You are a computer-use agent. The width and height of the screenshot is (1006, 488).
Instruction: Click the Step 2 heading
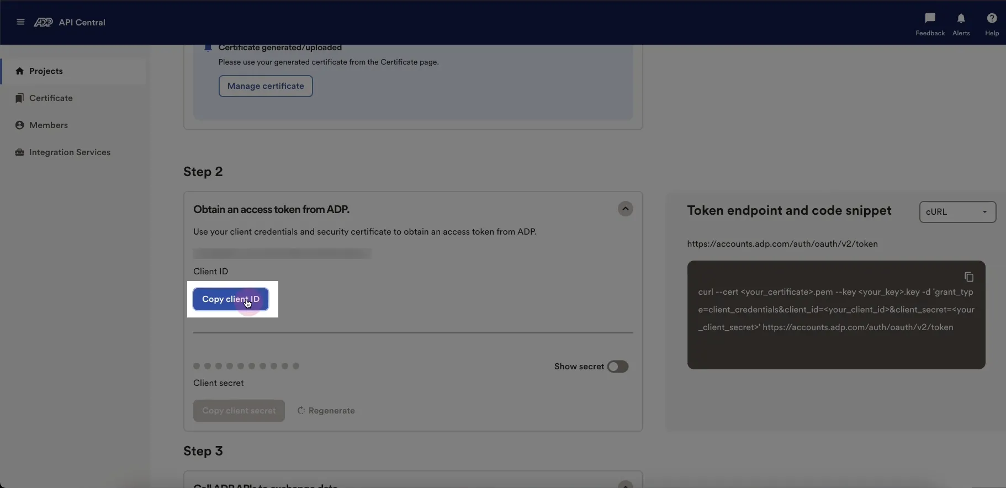(x=203, y=172)
